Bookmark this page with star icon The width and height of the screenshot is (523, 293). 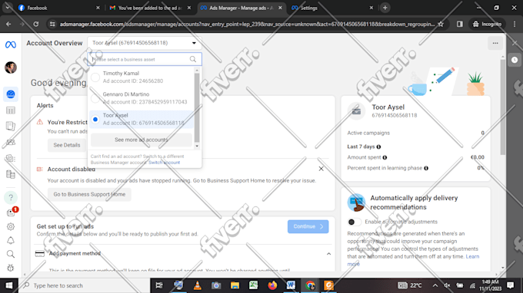pyautogui.click(x=441, y=24)
